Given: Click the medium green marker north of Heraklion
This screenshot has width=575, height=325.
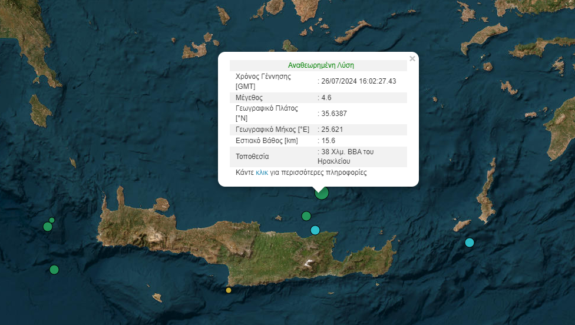Looking at the screenshot, I should pyautogui.click(x=306, y=216).
